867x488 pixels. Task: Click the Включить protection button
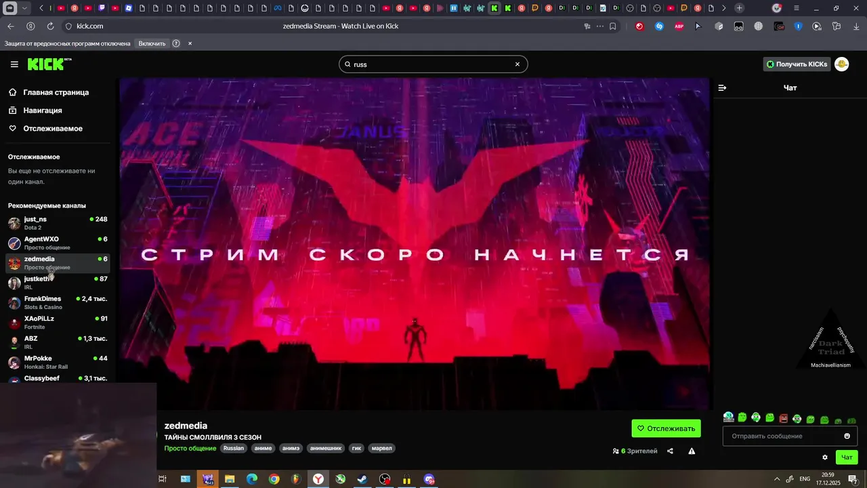pos(152,43)
